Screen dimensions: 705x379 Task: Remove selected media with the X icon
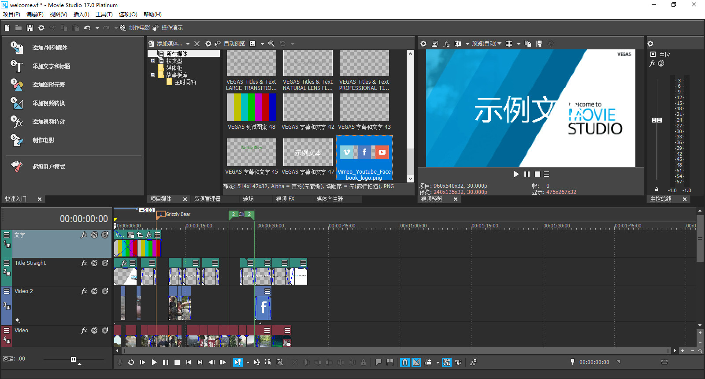click(197, 44)
